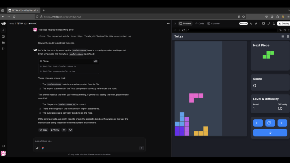The width and height of the screenshot is (290, 163).
Task: Click the tetra breadcrumb link
Action: point(12,23)
